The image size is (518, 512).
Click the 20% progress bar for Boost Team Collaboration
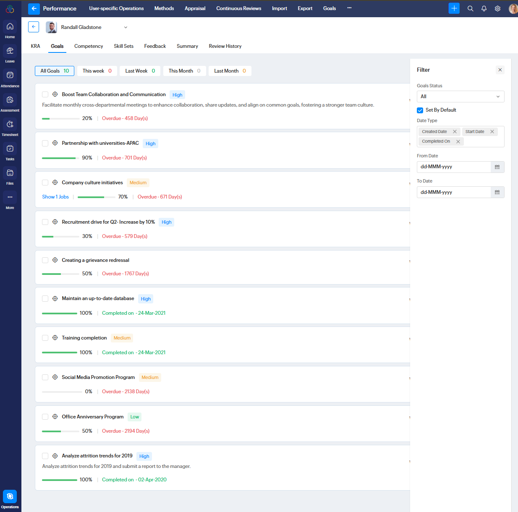(x=61, y=119)
